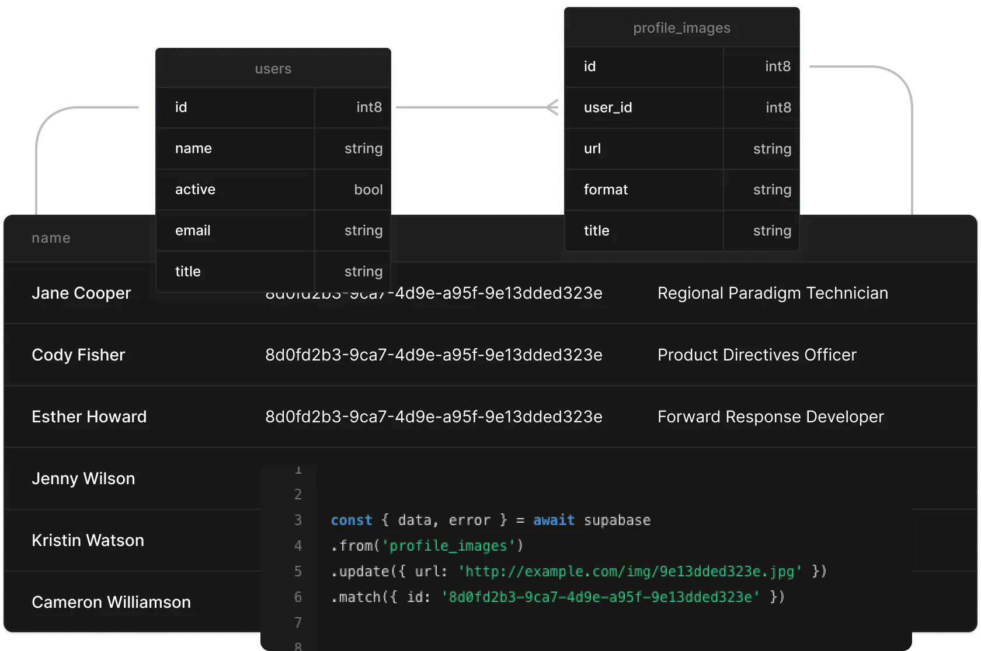Select Product Directives Officer title cell
The width and height of the screenshot is (981, 651).
[x=757, y=355]
